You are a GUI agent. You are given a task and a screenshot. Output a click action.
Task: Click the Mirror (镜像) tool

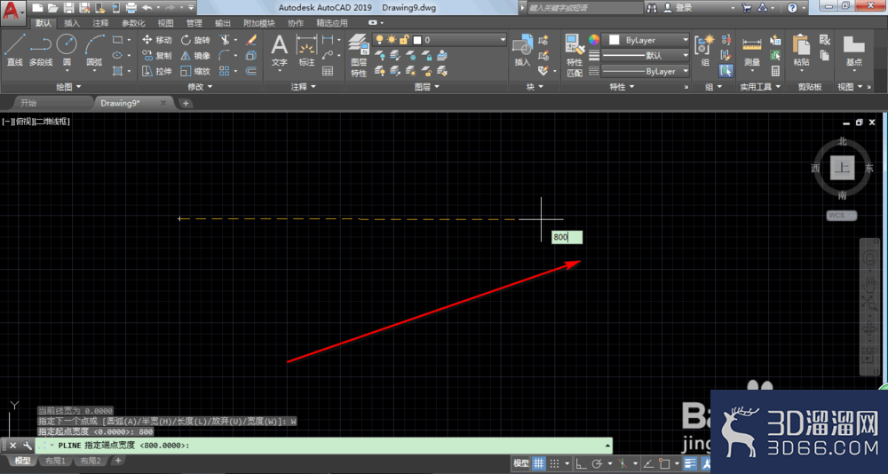pos(195,56)
